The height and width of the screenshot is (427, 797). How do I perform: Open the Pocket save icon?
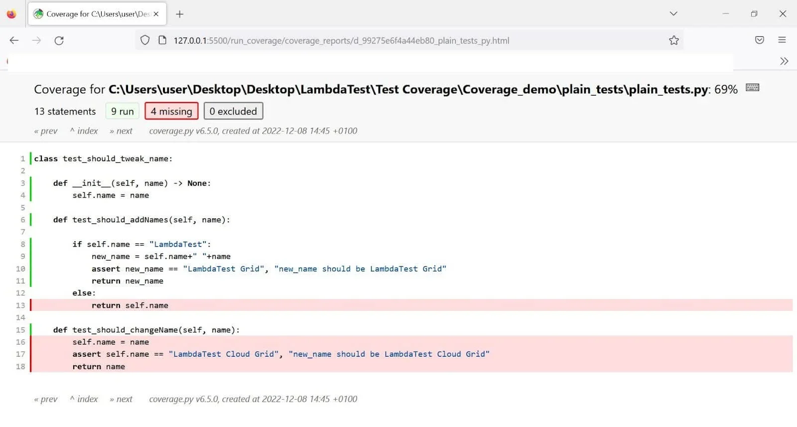[x=759, y=40]
